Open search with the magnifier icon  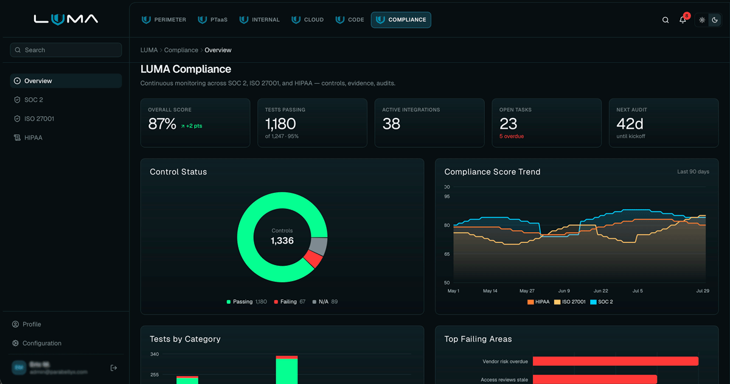tap(666, 20)
